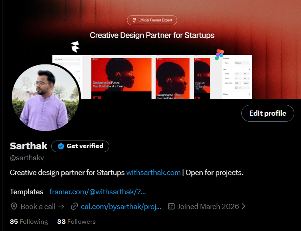Click the white Framer logo in the banner
The height and width of the screenshot is (231, 301).
tap(75, 47)
